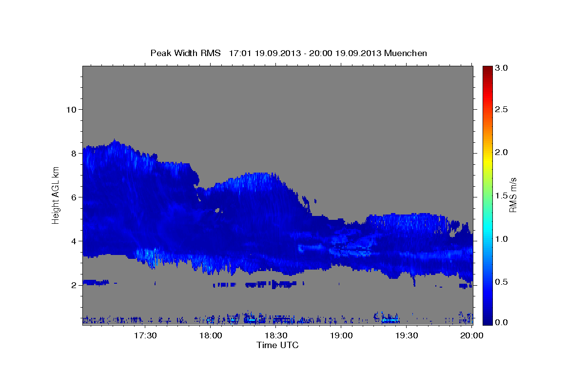Click the 18:00 time tick label
The image size is (585, 390).
[211, 335]
